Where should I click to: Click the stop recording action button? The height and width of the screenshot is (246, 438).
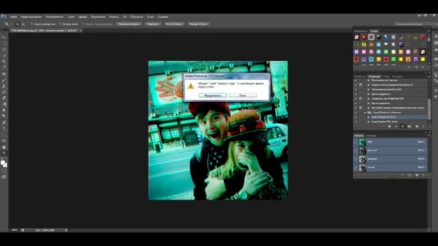tap(389, 126)
